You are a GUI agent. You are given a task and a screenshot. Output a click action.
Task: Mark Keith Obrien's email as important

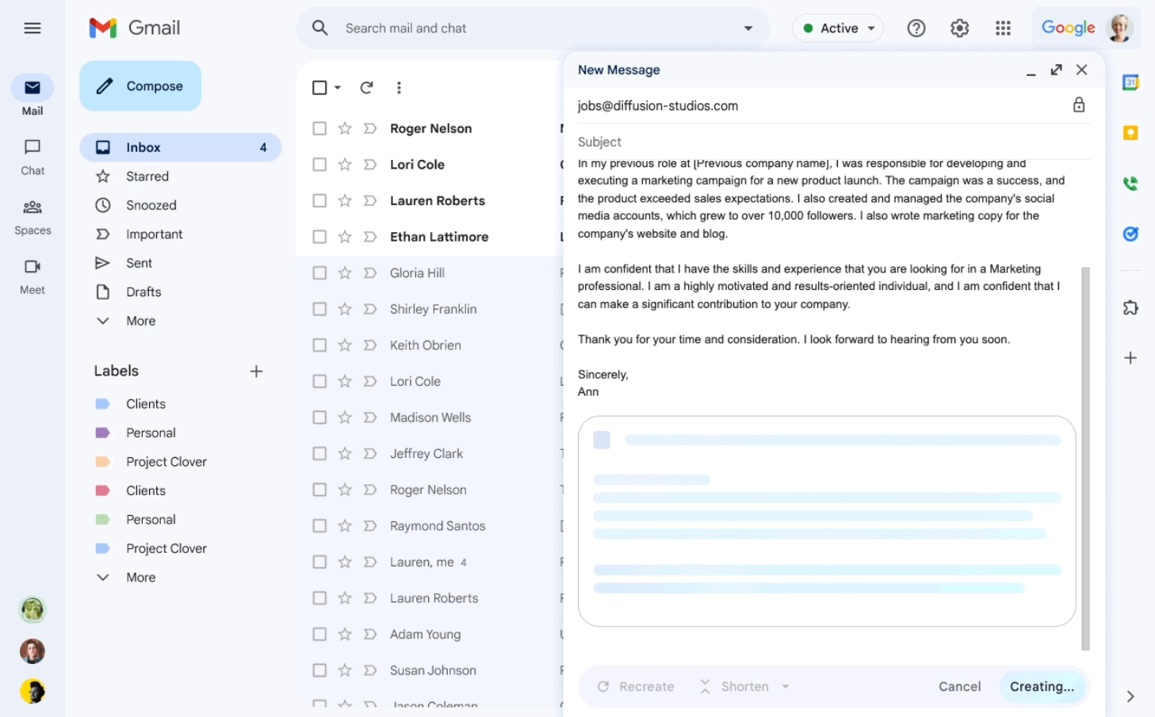coord(369,345)
